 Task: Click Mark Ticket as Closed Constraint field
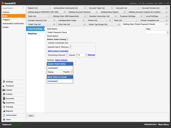point(65,81)
